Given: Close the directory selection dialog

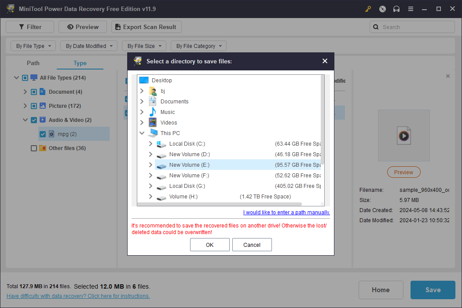Looking at the screenshot, I should click(x=325, y=61).
